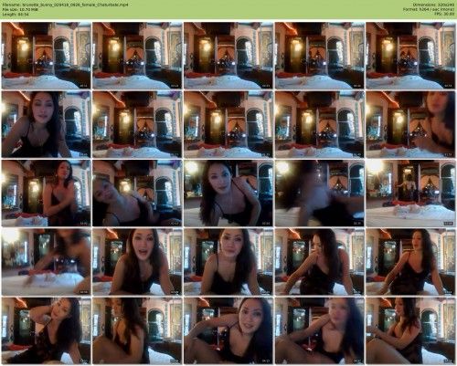457x366 pixels.
Task: Open the last empty-room thumbnail in top row
Action: coord(410,56)
